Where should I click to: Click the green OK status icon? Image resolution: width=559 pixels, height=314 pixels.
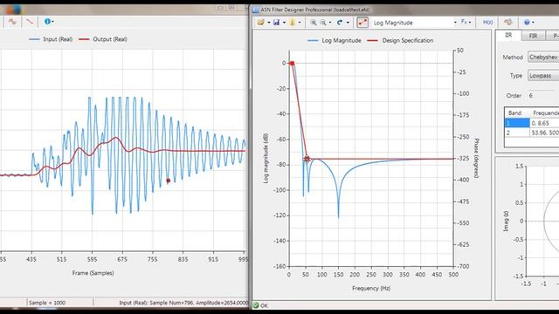[256, 305]
